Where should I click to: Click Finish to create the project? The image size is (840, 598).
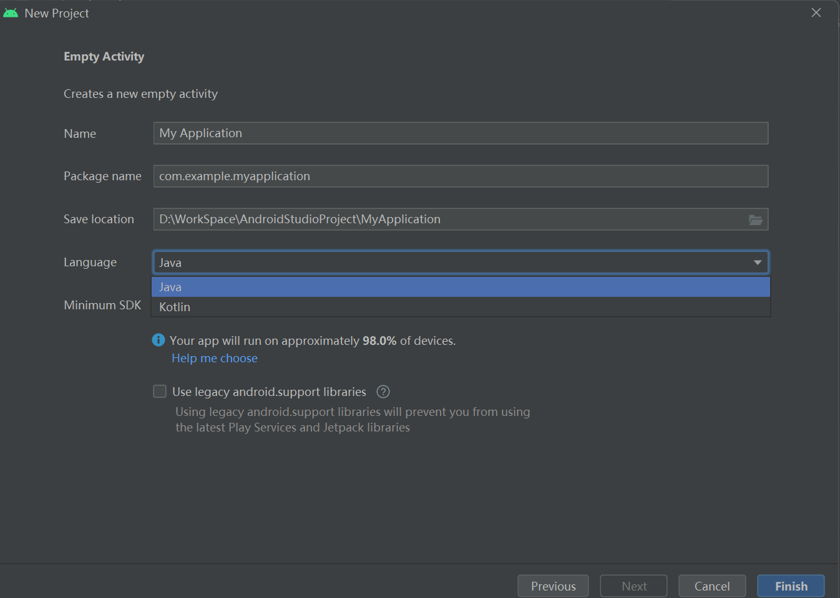click(791, 586)
